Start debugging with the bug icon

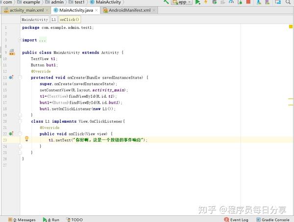214,2
